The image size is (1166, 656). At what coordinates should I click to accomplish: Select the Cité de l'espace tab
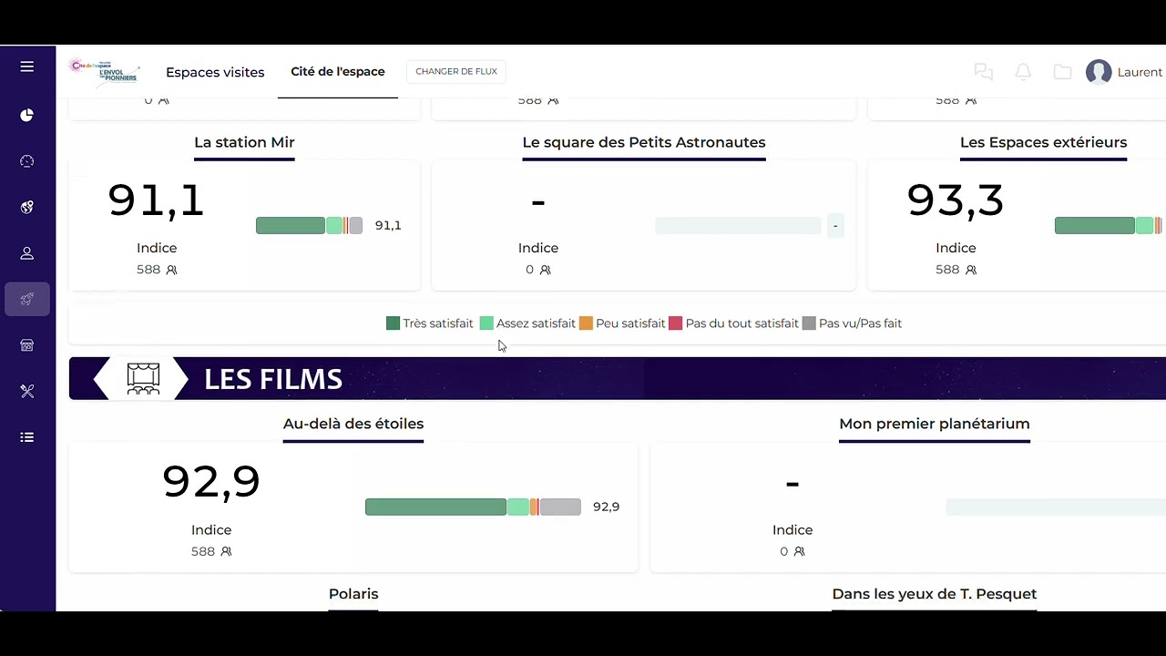click(x=338, y=71)
